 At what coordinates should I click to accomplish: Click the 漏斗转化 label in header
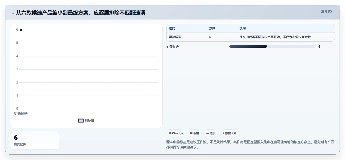[327, 11]
